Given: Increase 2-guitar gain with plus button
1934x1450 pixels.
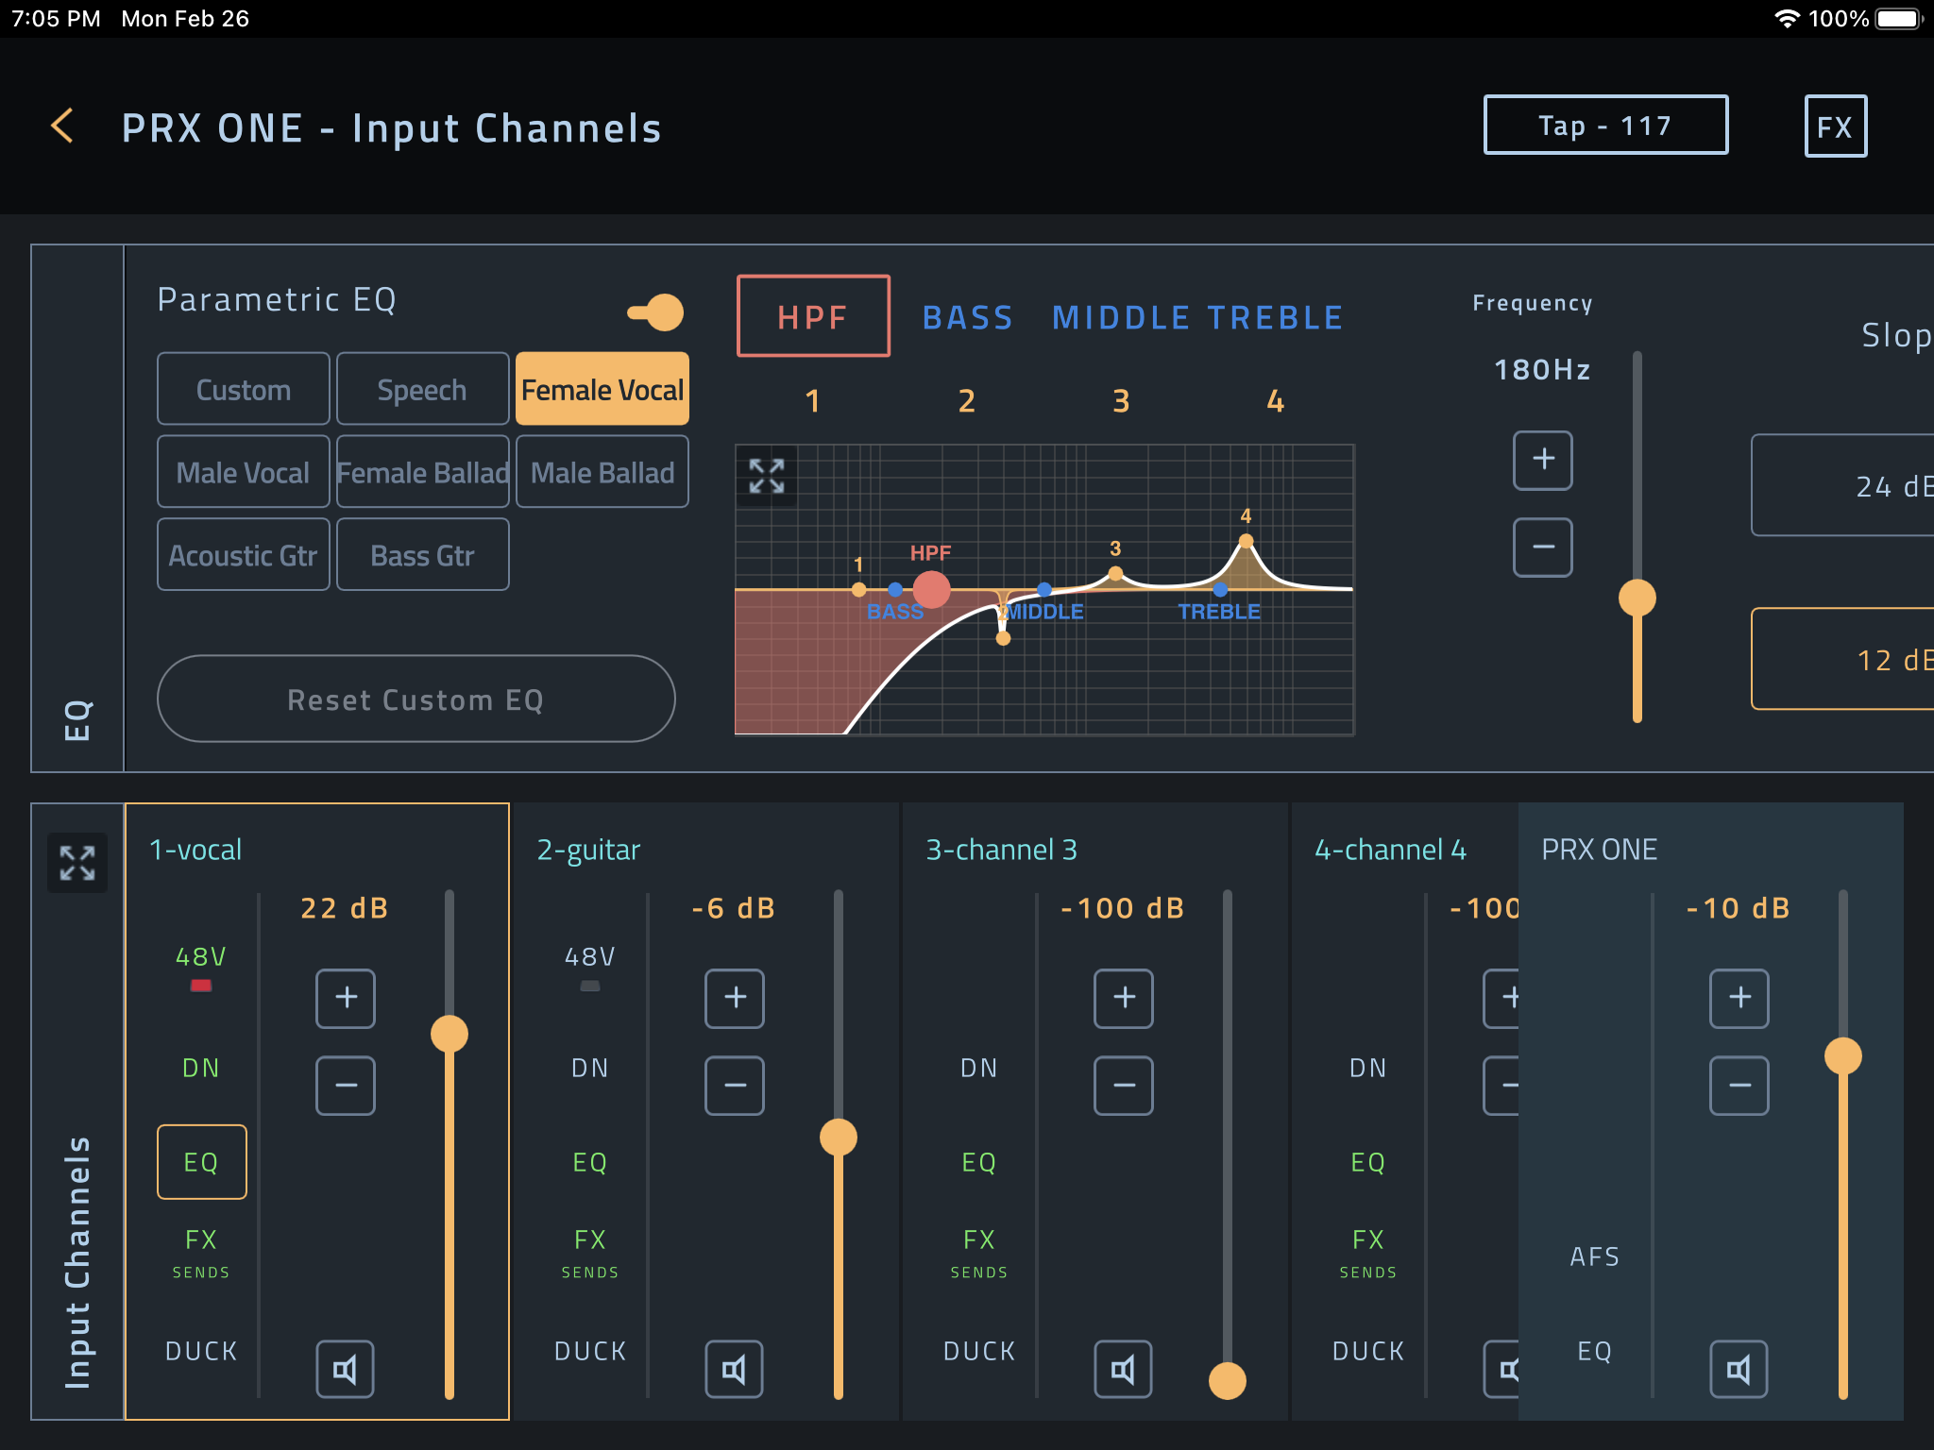Looking at the screenshot, I should pos(734,998).
